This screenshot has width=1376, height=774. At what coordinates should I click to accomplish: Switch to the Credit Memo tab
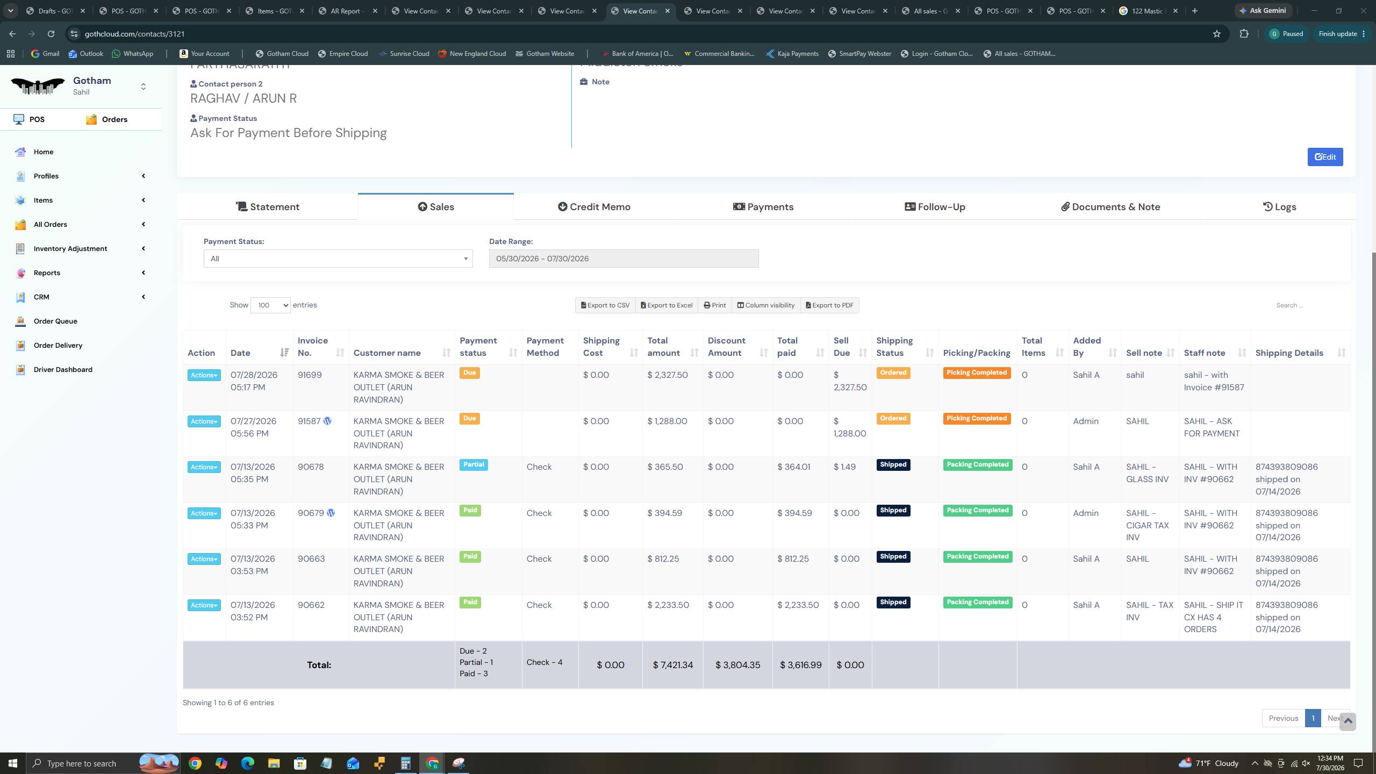click(594, 207)
